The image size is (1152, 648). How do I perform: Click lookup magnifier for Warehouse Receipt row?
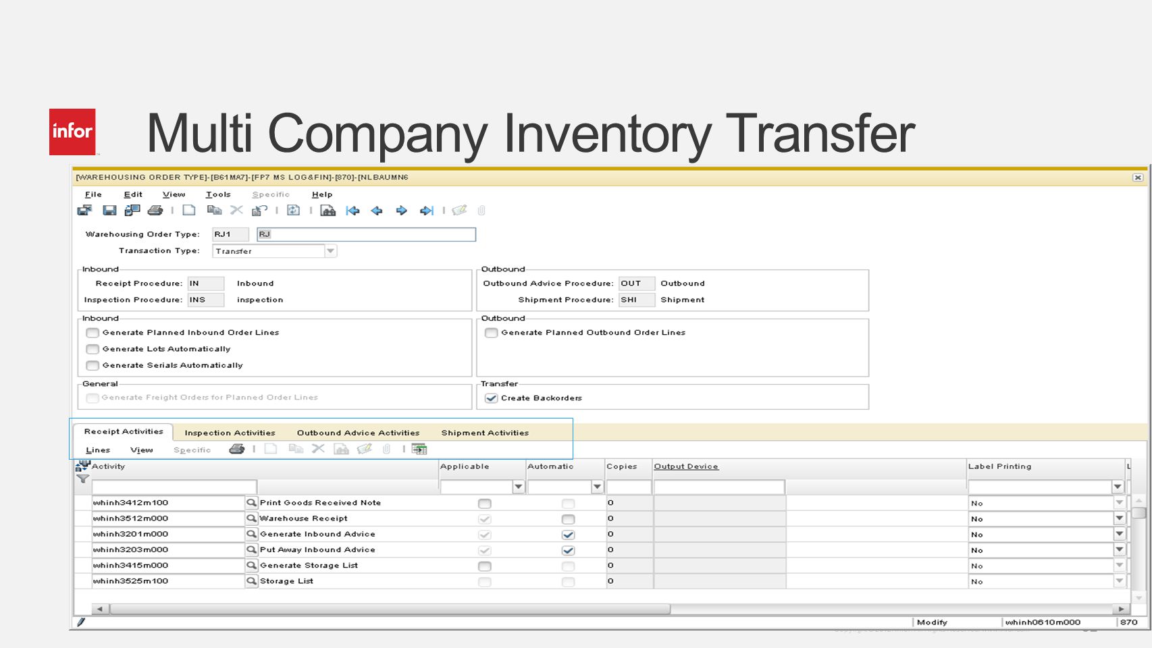click(x=251, y=518)
